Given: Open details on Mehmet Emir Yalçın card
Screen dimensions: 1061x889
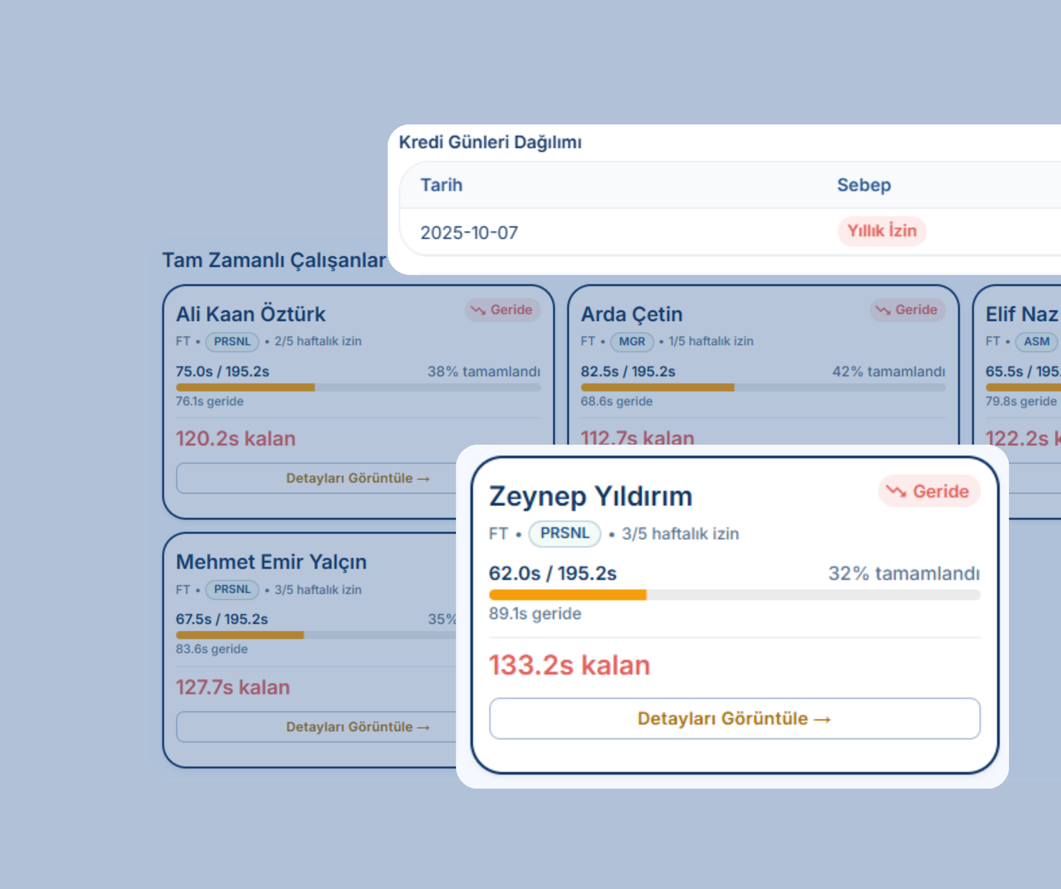Looking at the screenshot, I should click(x=316, y=727).
